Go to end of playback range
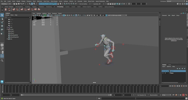The width and height of the screenshot is (188, 100). (x=186, y=86)
